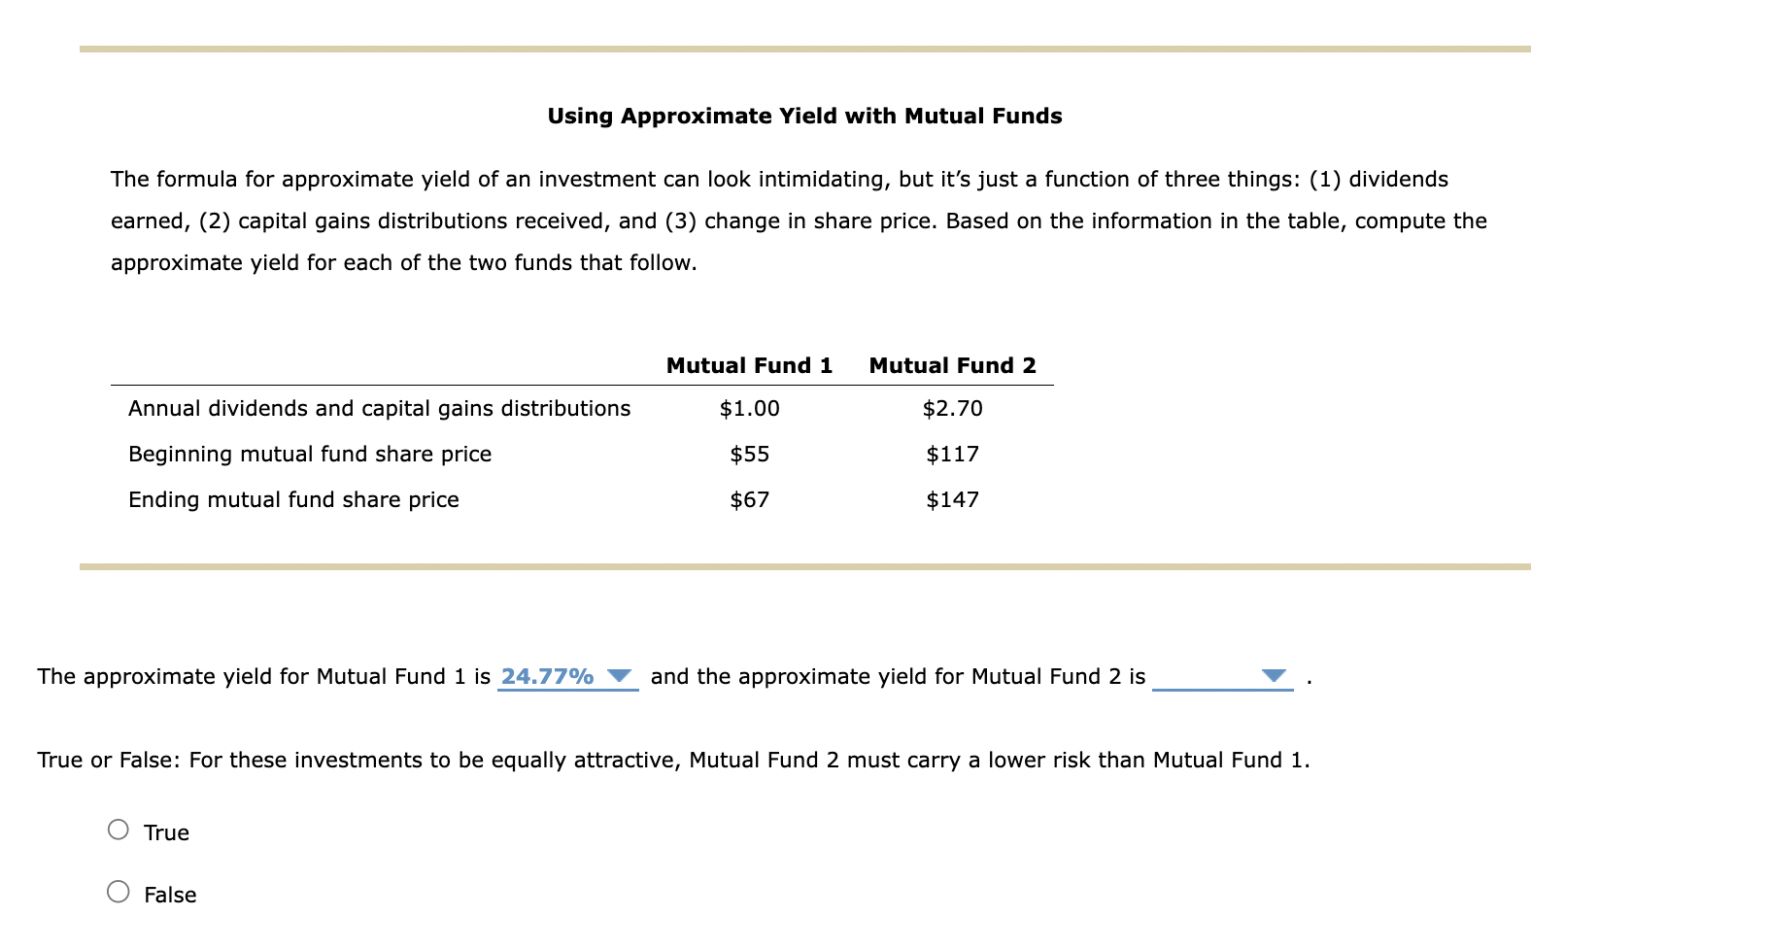
Task: Click the $117 beginning share price
Action: point(952,454)
